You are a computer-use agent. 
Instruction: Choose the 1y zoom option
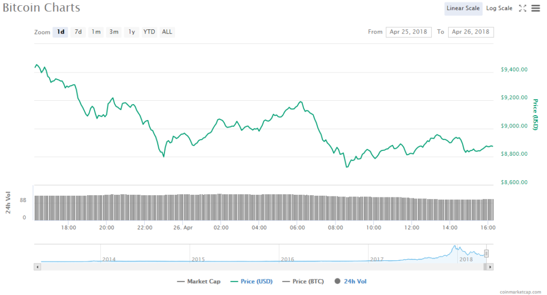point(131,32)
